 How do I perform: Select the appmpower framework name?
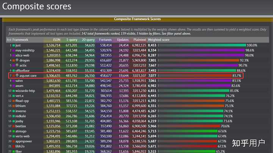coord(24,141)
